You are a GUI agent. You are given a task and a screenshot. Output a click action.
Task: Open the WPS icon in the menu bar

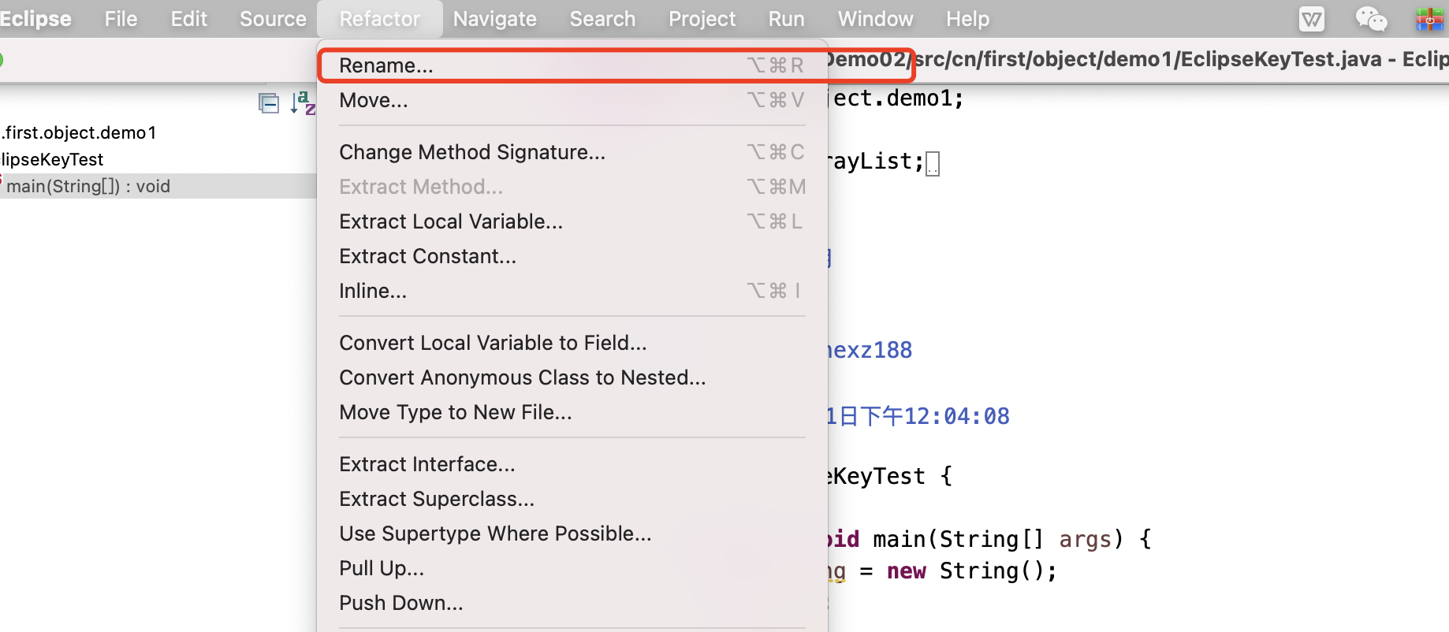1312,19
